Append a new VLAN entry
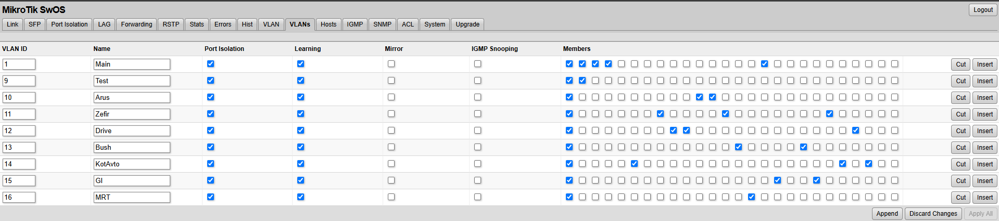This screenshot has height=221, width=999. pyautogui.click(x=887, y=214)
